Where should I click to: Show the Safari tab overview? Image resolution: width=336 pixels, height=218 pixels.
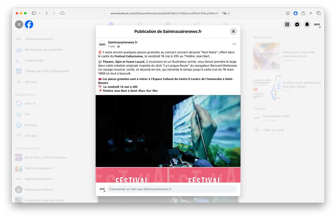click(x=319, y=13)
